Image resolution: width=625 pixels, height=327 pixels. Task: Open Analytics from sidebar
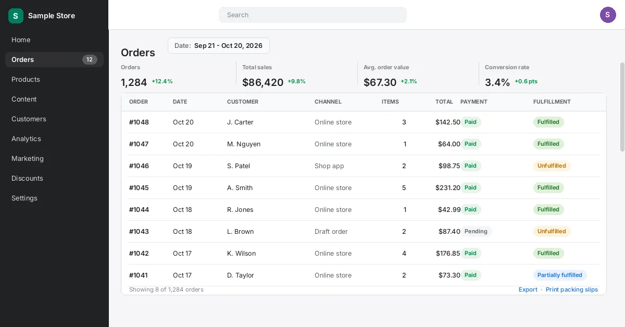(54, 139)
